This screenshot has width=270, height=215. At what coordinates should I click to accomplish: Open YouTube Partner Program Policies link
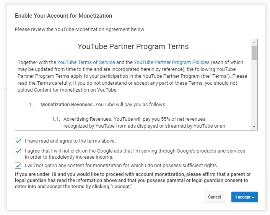(x=171, y=62)
